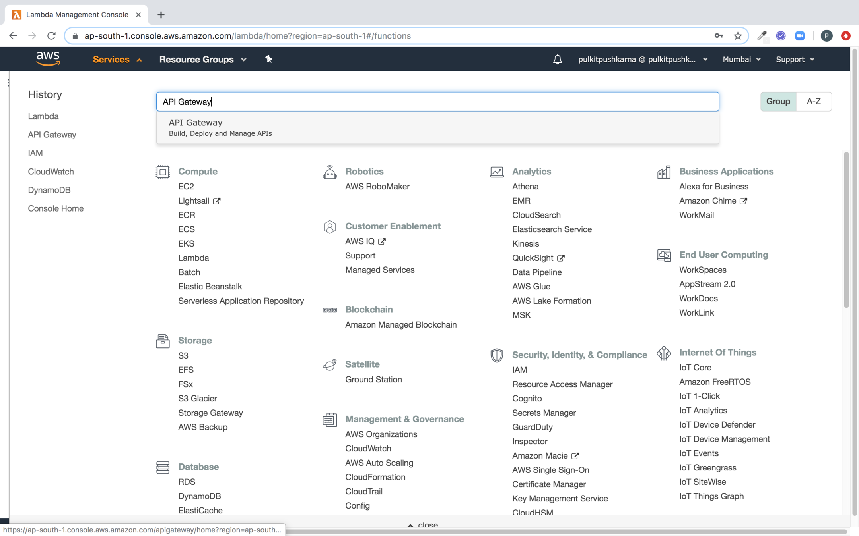
Task: Click the Database category icon
Action: pyautogui.click(x=163, y=467)
